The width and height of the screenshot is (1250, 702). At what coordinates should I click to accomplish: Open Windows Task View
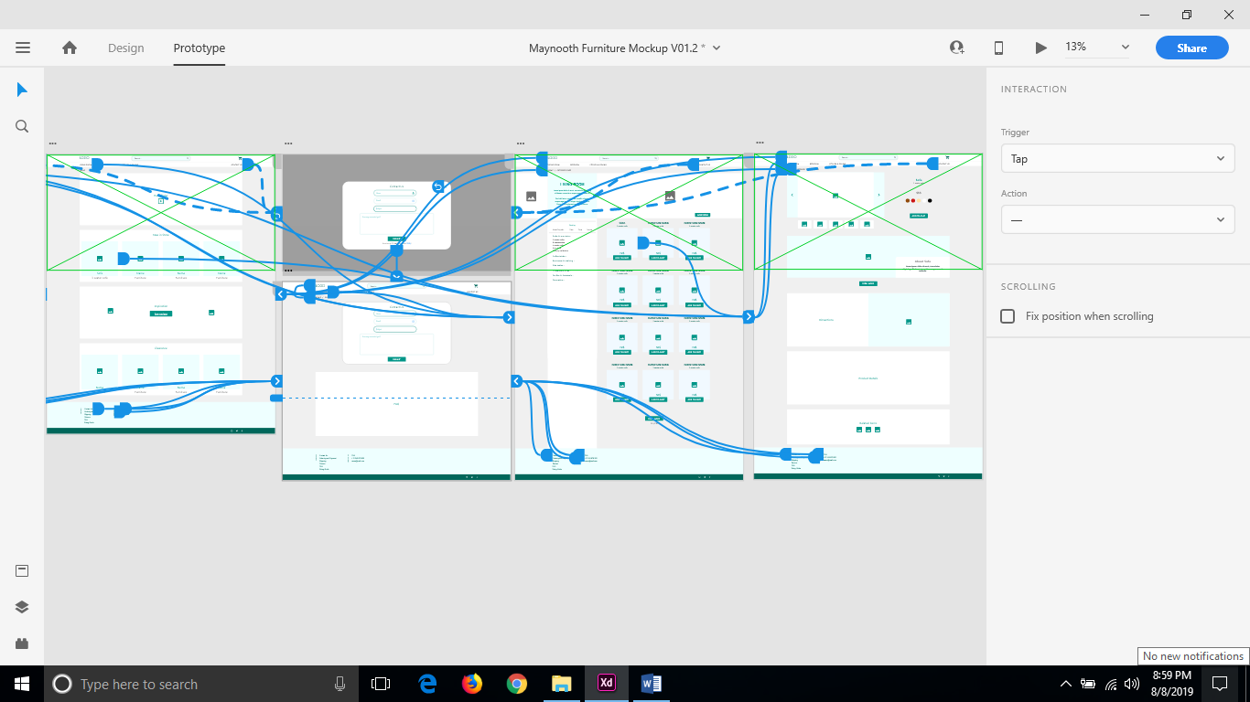tap(381, 684)
